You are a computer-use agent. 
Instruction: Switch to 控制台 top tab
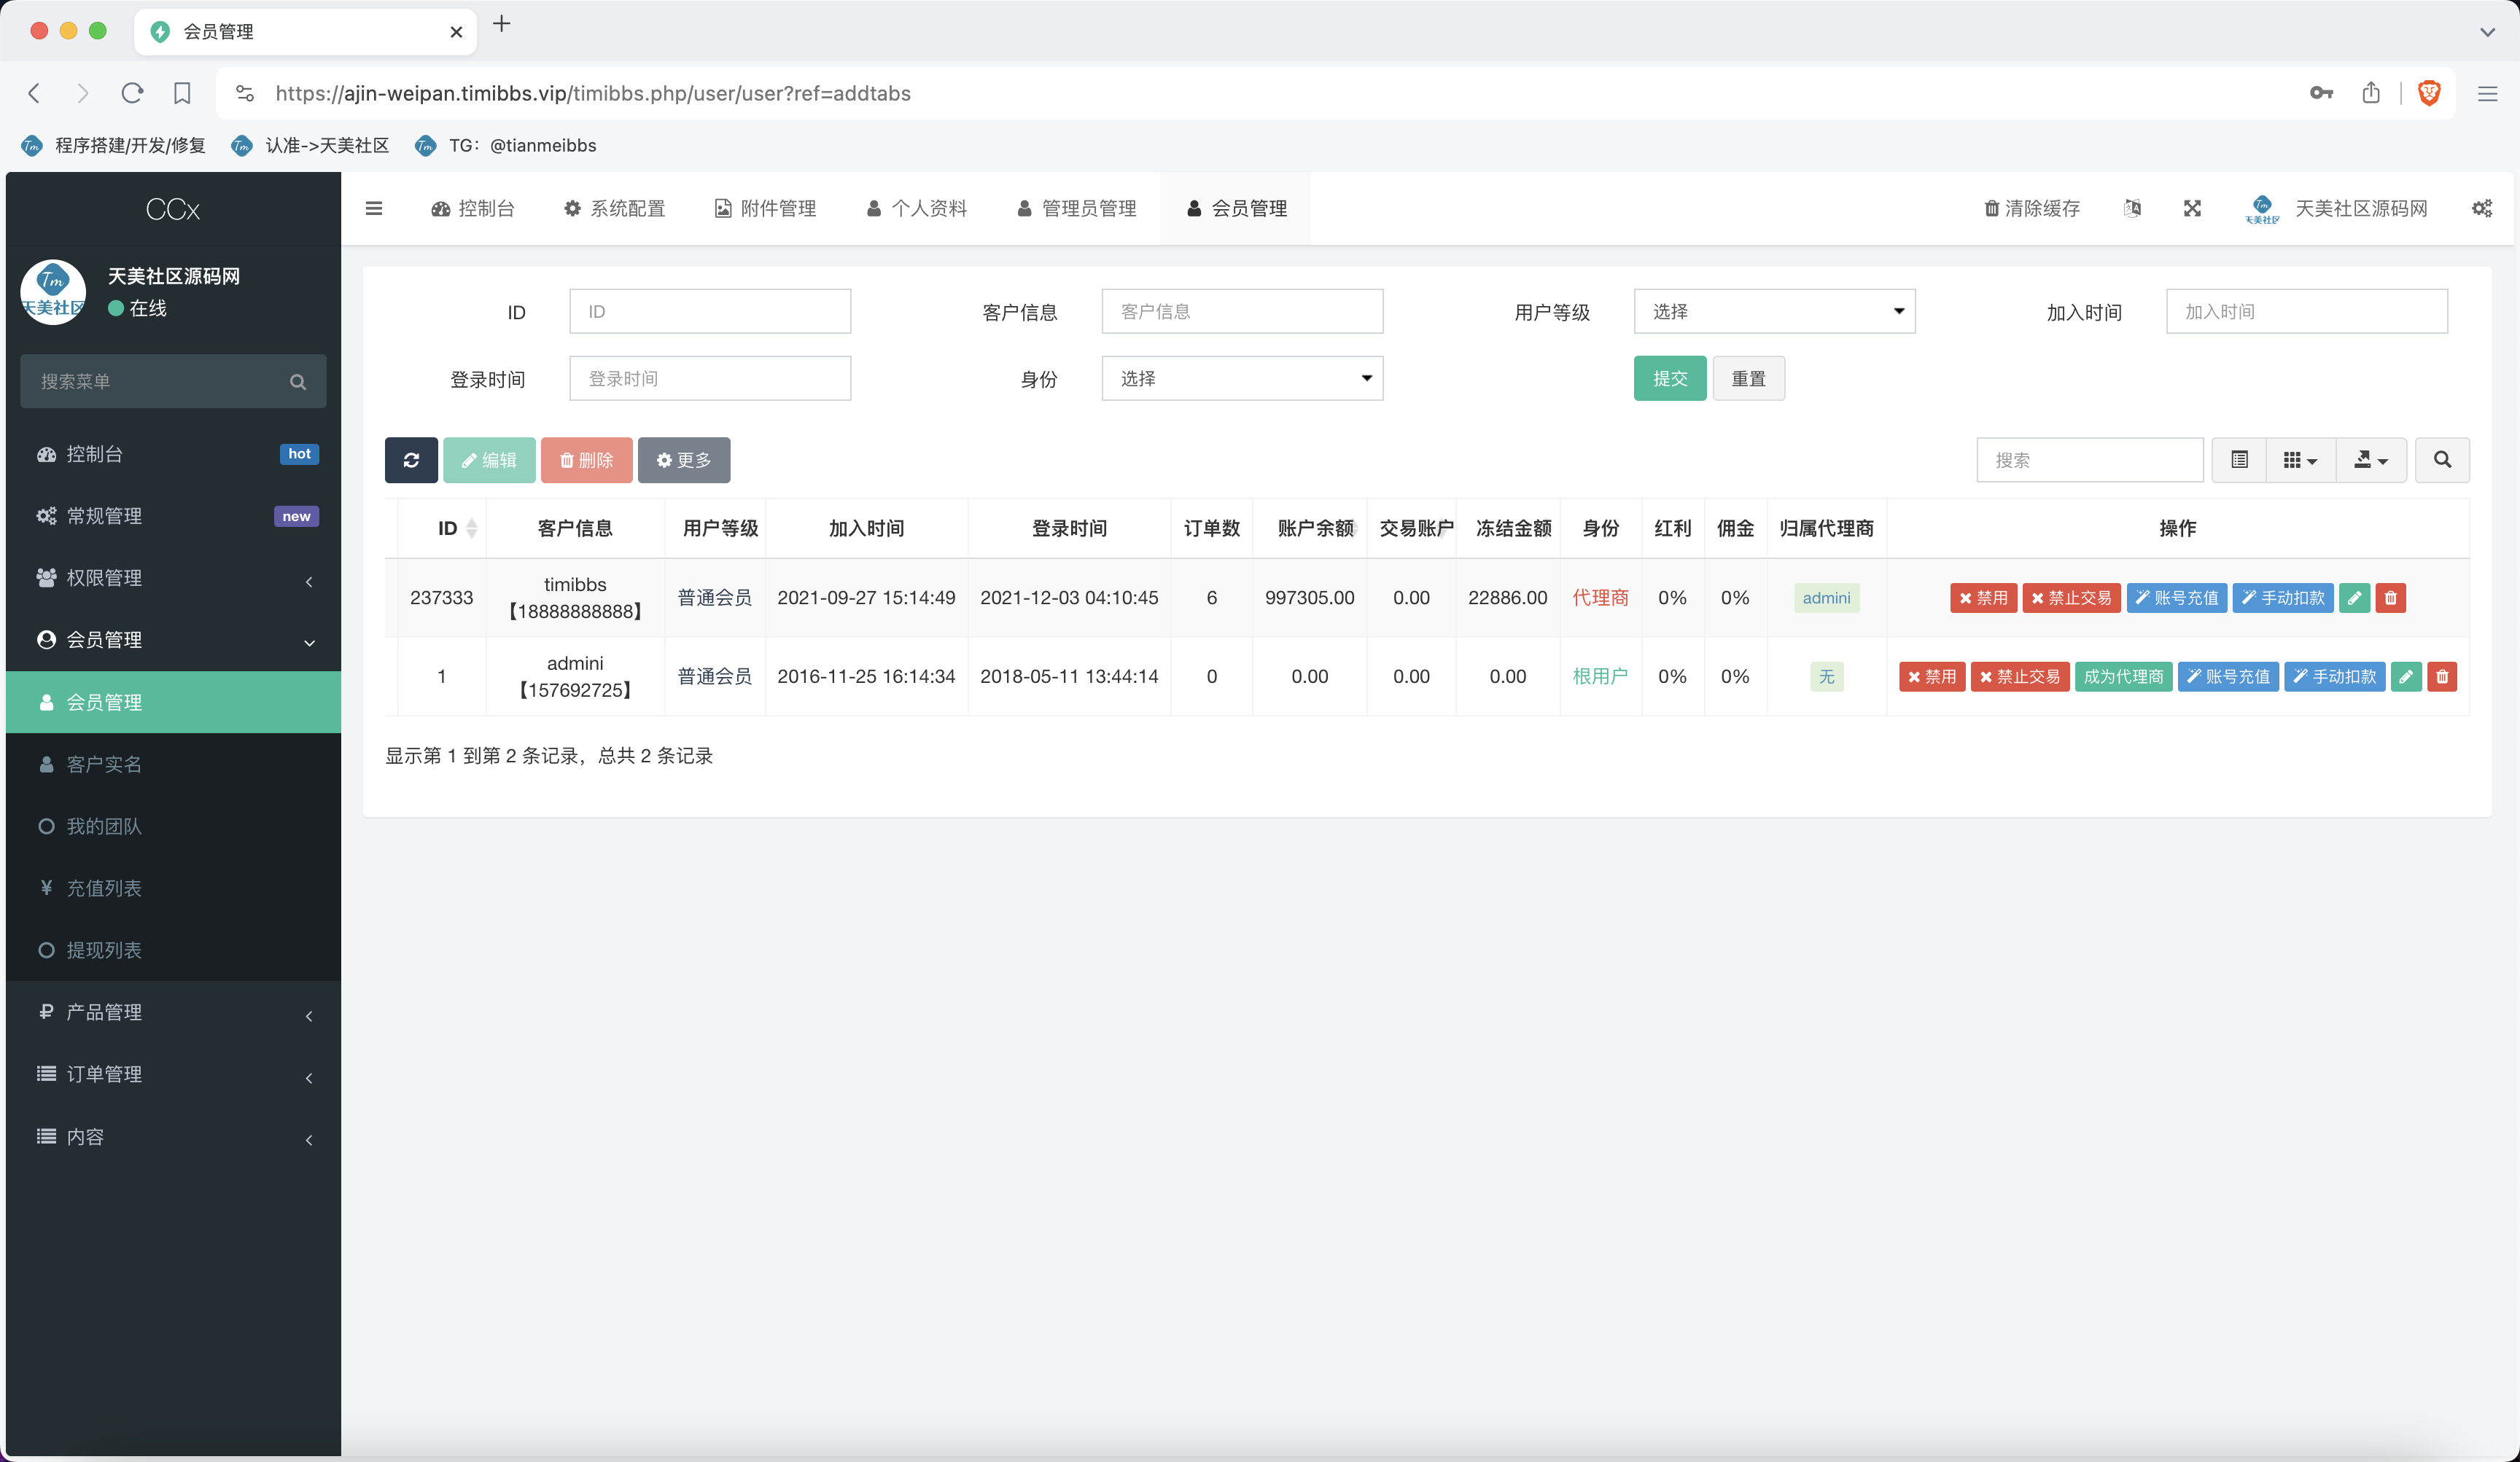(x=473, y=208)
